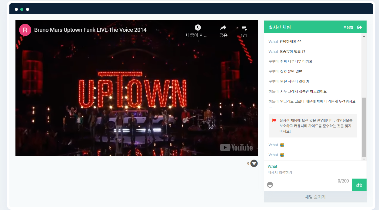Image resolution: width=379 pixels, height=210 pixels.
Task: Click the YouTube logo on video
Action: point(236,147)
